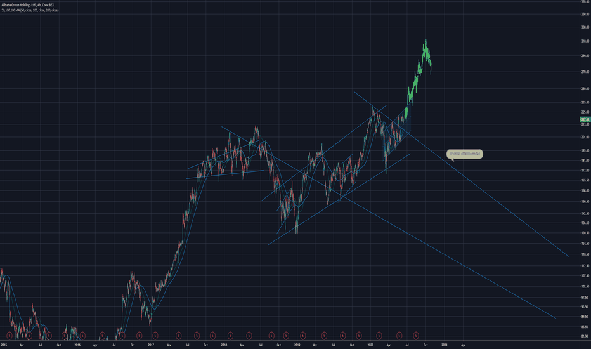Select the 'Breakout of falling wedge' callout note

[465, 154]
